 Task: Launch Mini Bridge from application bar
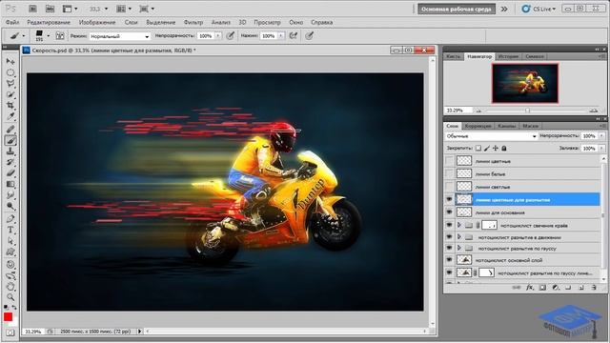[x=50, y=9]
